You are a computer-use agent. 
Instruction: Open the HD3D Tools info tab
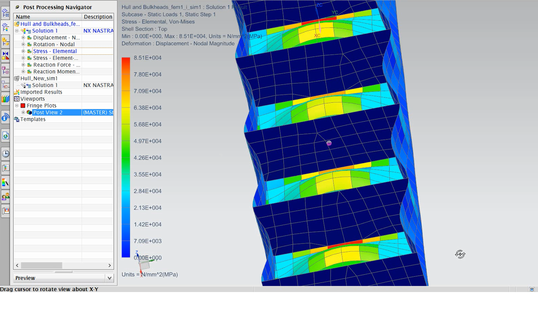pos(5,117)
